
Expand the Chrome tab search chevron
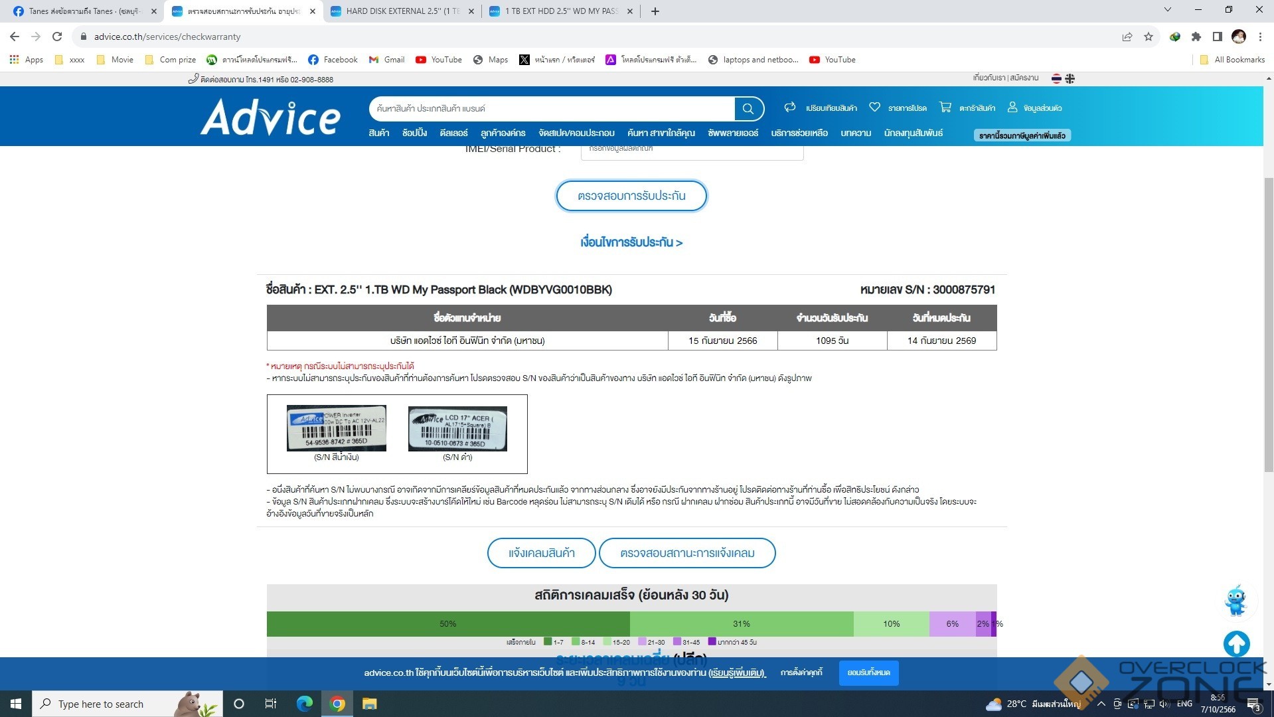(x=1167, y=10)
